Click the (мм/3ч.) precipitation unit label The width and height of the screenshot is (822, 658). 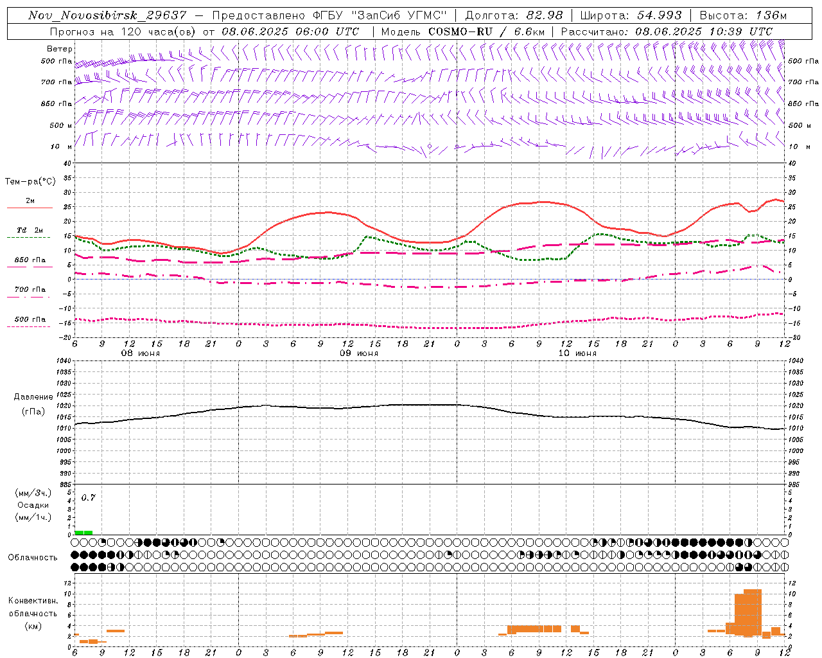tap(33, 493)
